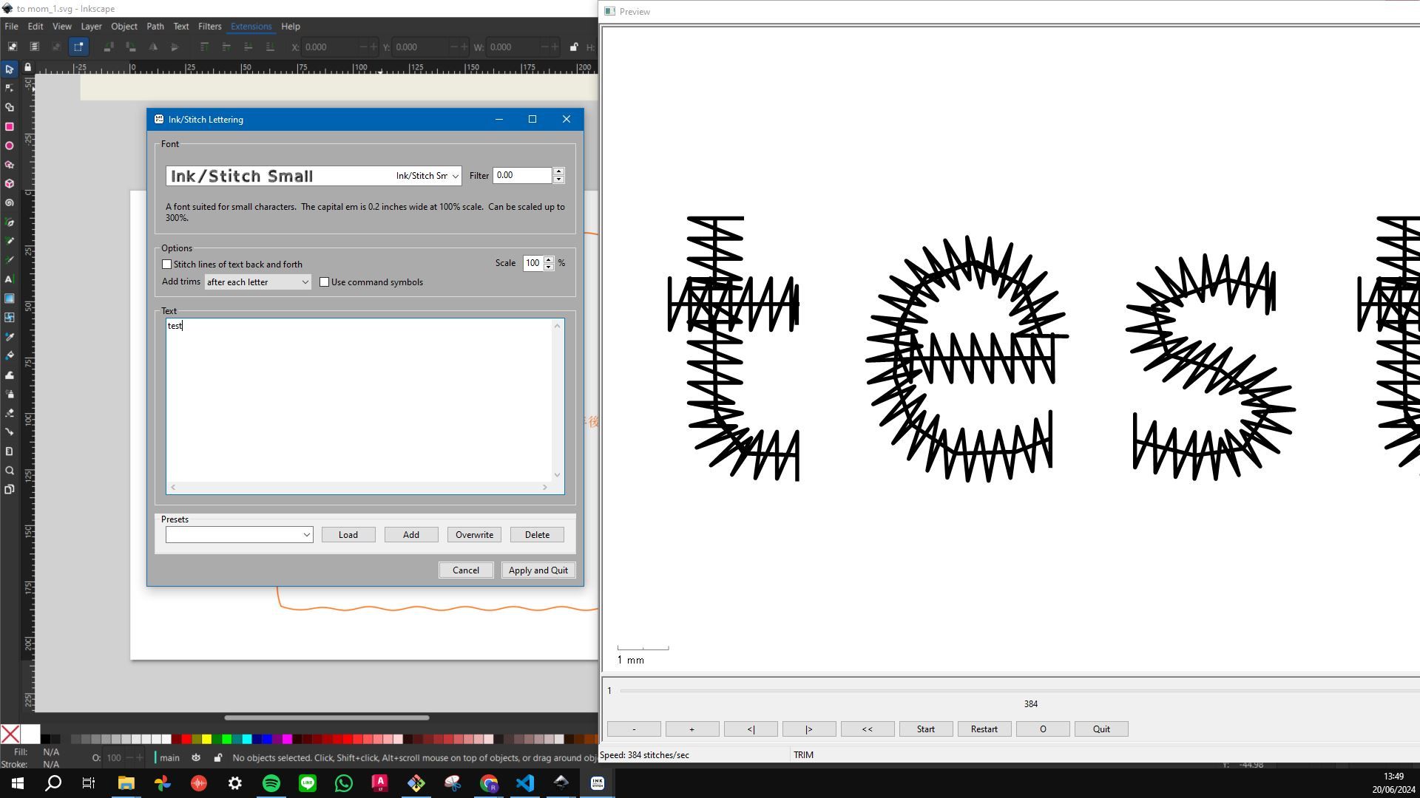1420x798 pixels.
Task: Click the Load preset button
Action: tap(348, 535)
